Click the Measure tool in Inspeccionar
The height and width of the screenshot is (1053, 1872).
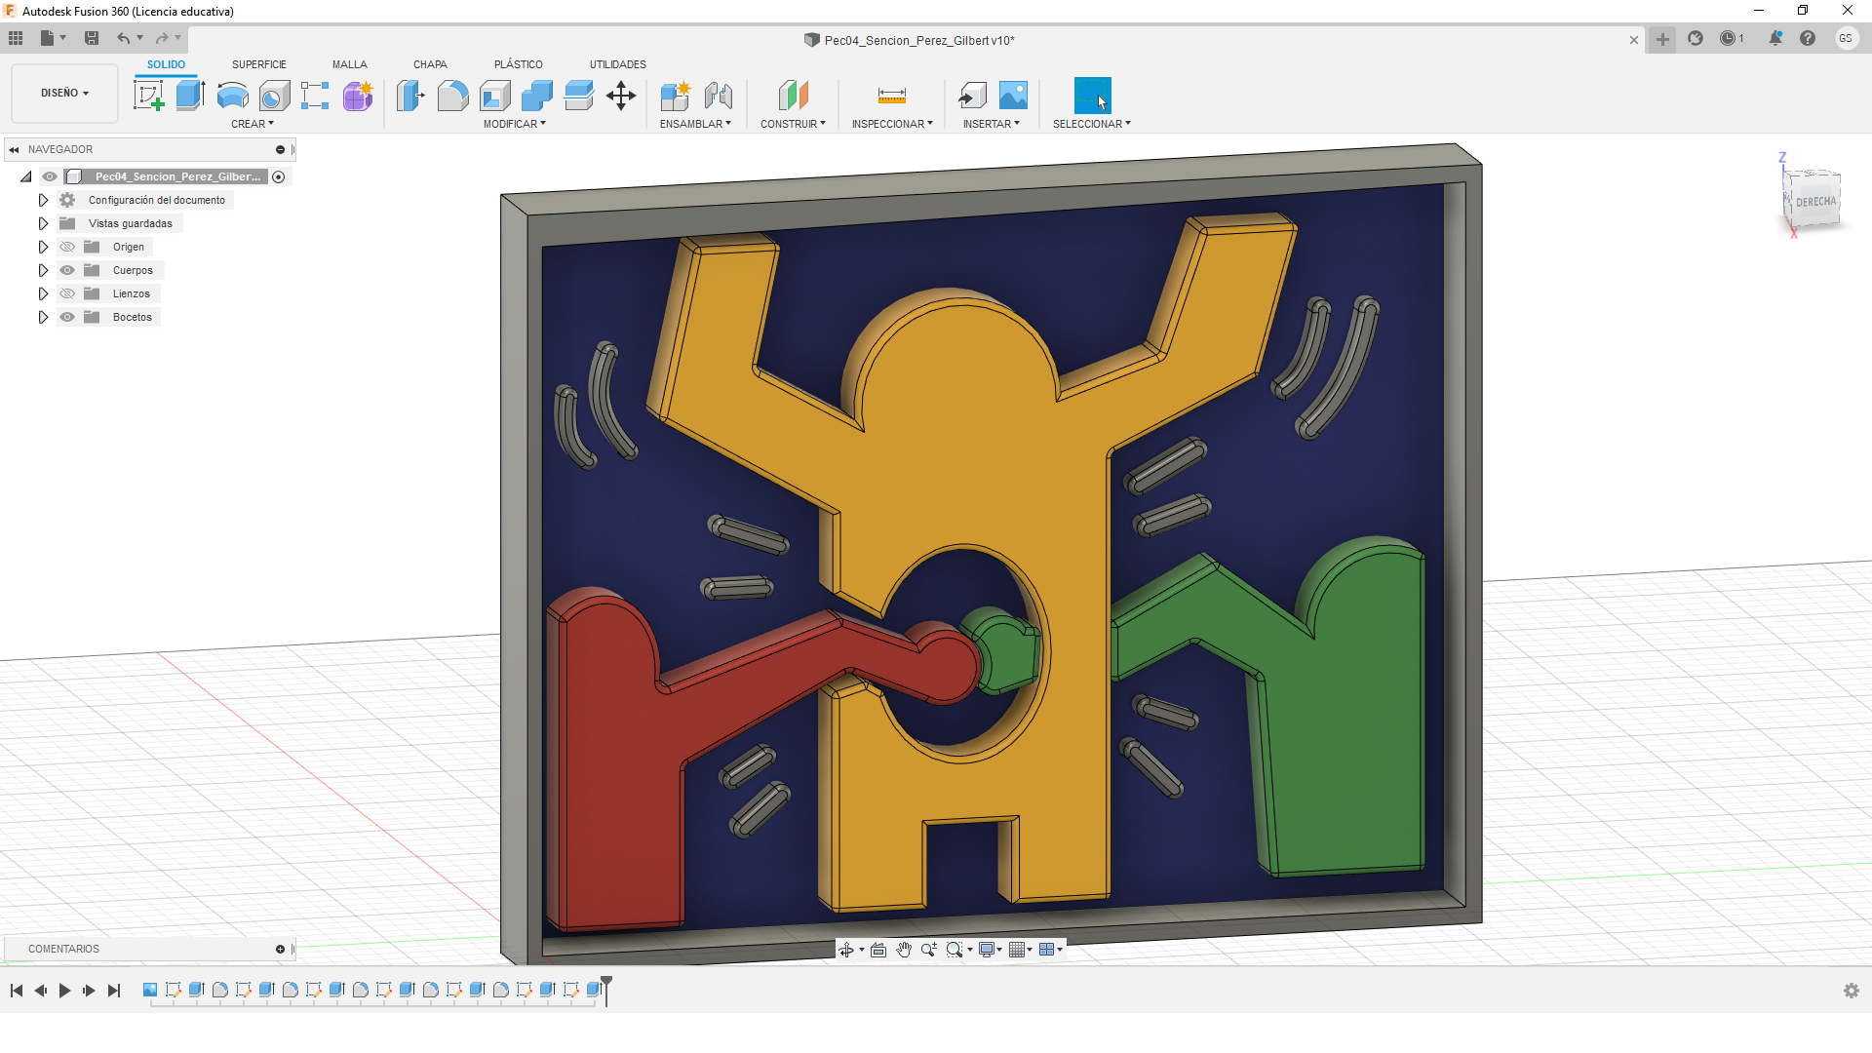point(891,96)
